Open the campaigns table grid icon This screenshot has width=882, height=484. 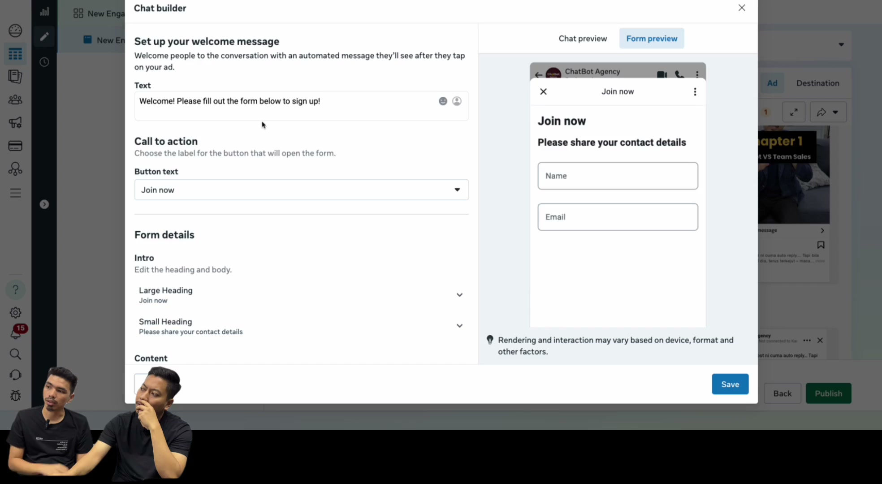tap(15, 54)
